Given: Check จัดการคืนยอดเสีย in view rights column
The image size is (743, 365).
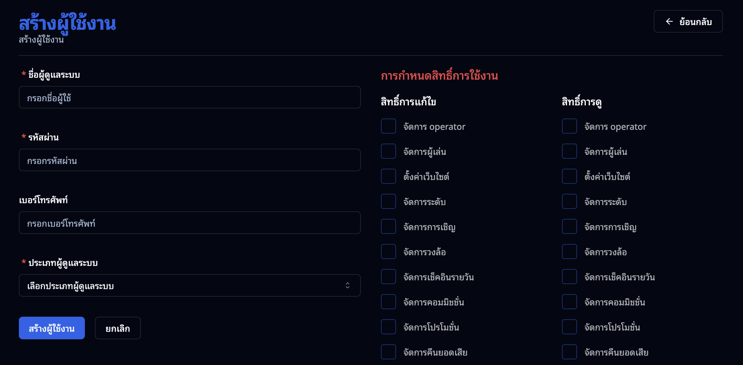Looking at the screenshot, I should point(569,352).
